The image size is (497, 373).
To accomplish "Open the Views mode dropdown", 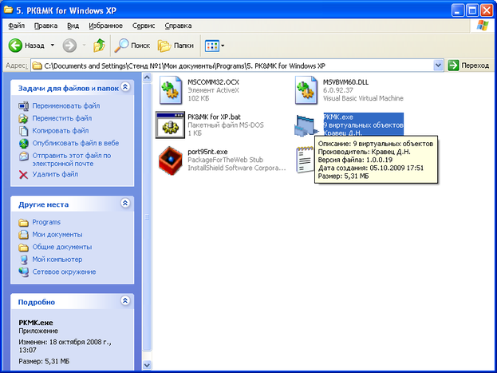I will click(214, 46).
